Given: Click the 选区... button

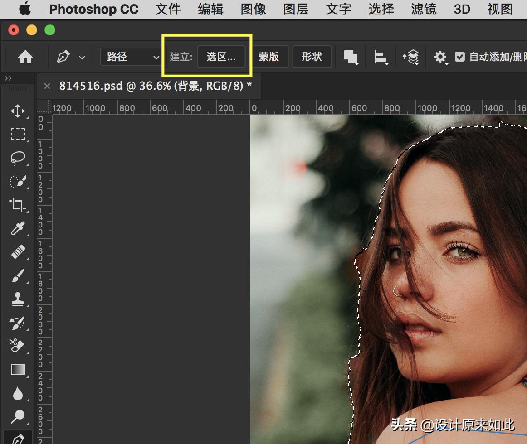Looking at the screenshot, I should [x=221, y=57].
